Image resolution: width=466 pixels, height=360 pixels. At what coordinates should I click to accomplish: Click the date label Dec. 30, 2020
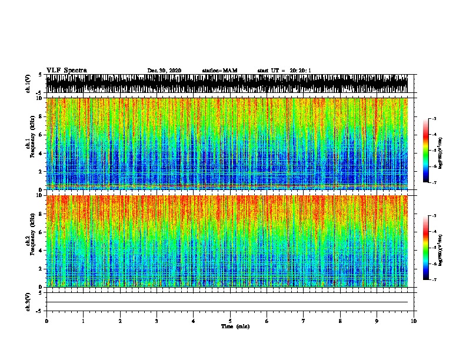(x=164, y=71)
